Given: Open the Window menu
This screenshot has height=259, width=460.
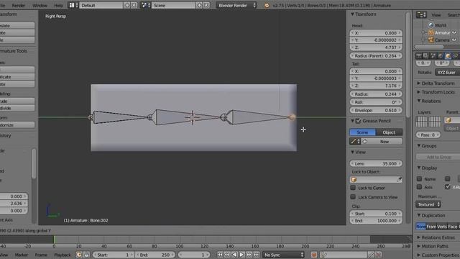Looking at the screenshot, I should 40,5.
